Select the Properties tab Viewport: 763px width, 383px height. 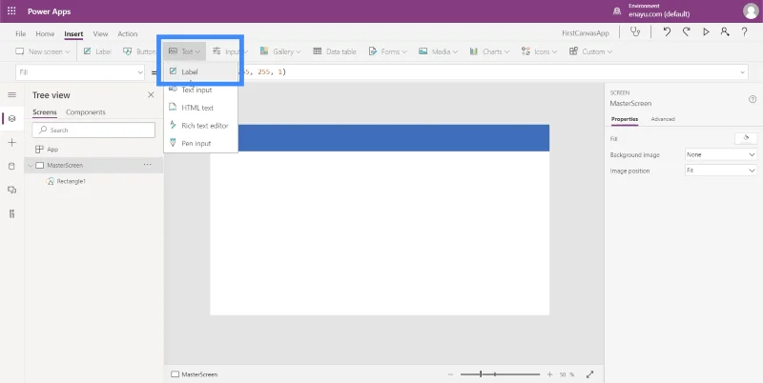point(625,119)
